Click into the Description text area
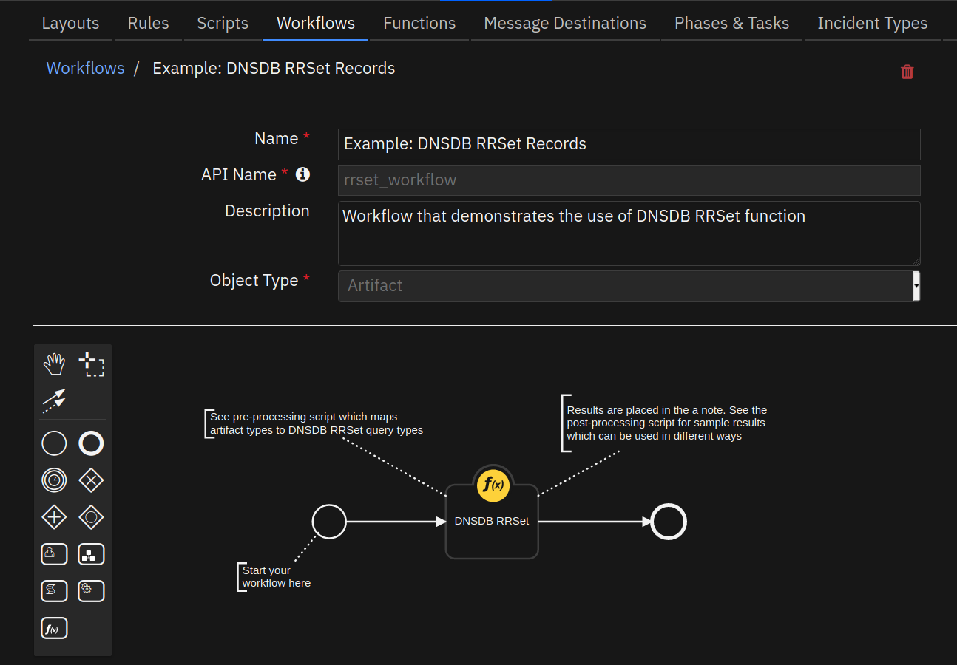This screenshot has width=957, height=665. click(629, 233)
